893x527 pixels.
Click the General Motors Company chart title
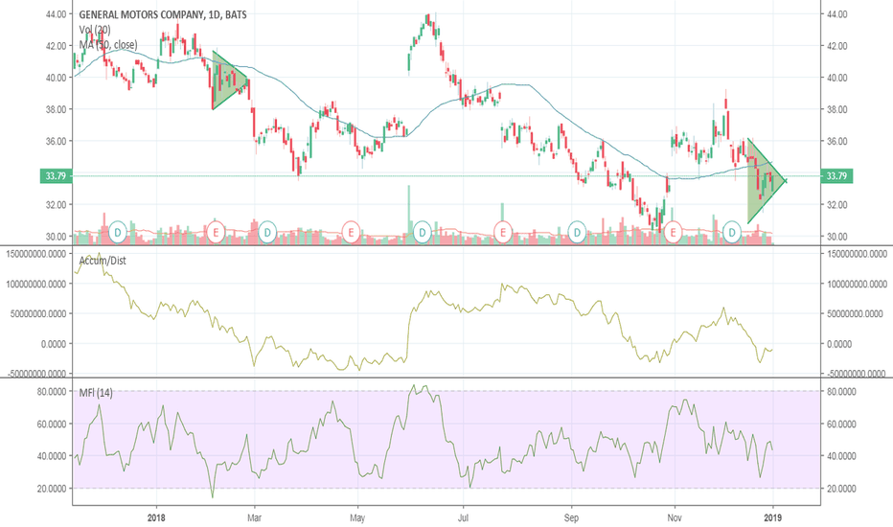click(163, 14)
